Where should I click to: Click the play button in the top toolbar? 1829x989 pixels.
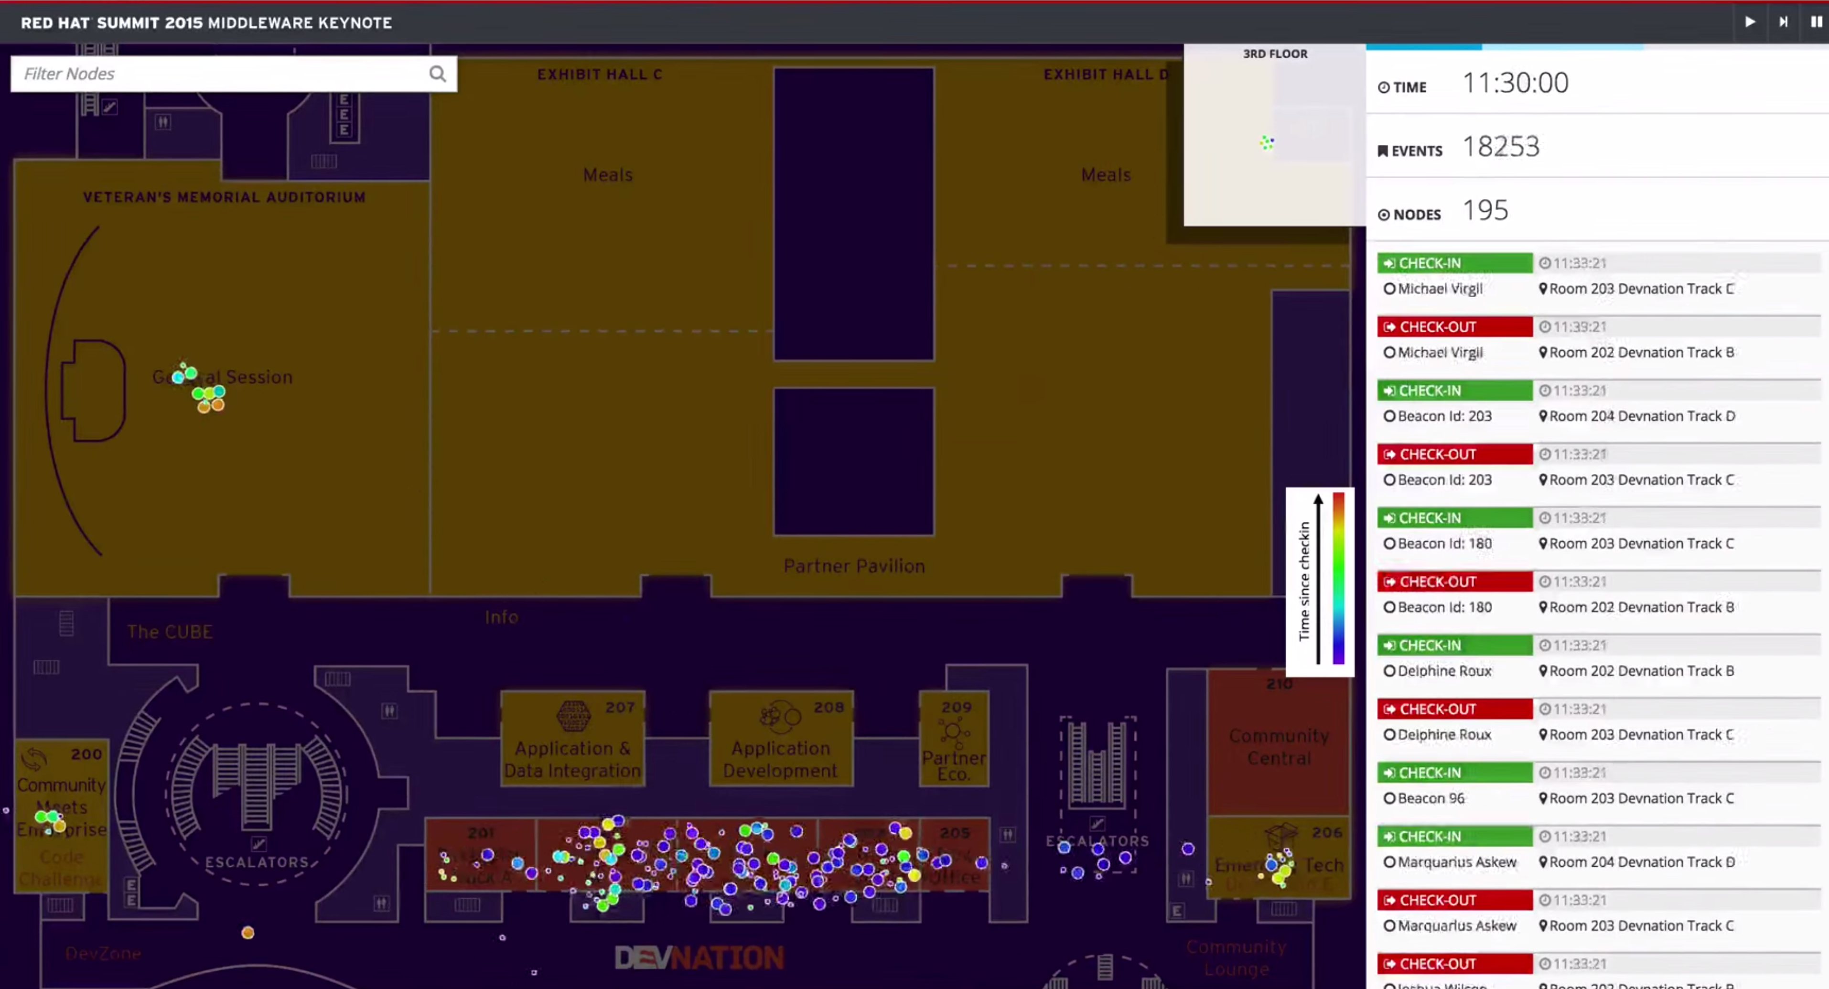tap(1750, 22)
